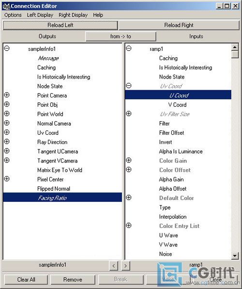This screenshot has height=289, width=242.
Task: Select the V Coord input attribute
Action: point(178,105)
